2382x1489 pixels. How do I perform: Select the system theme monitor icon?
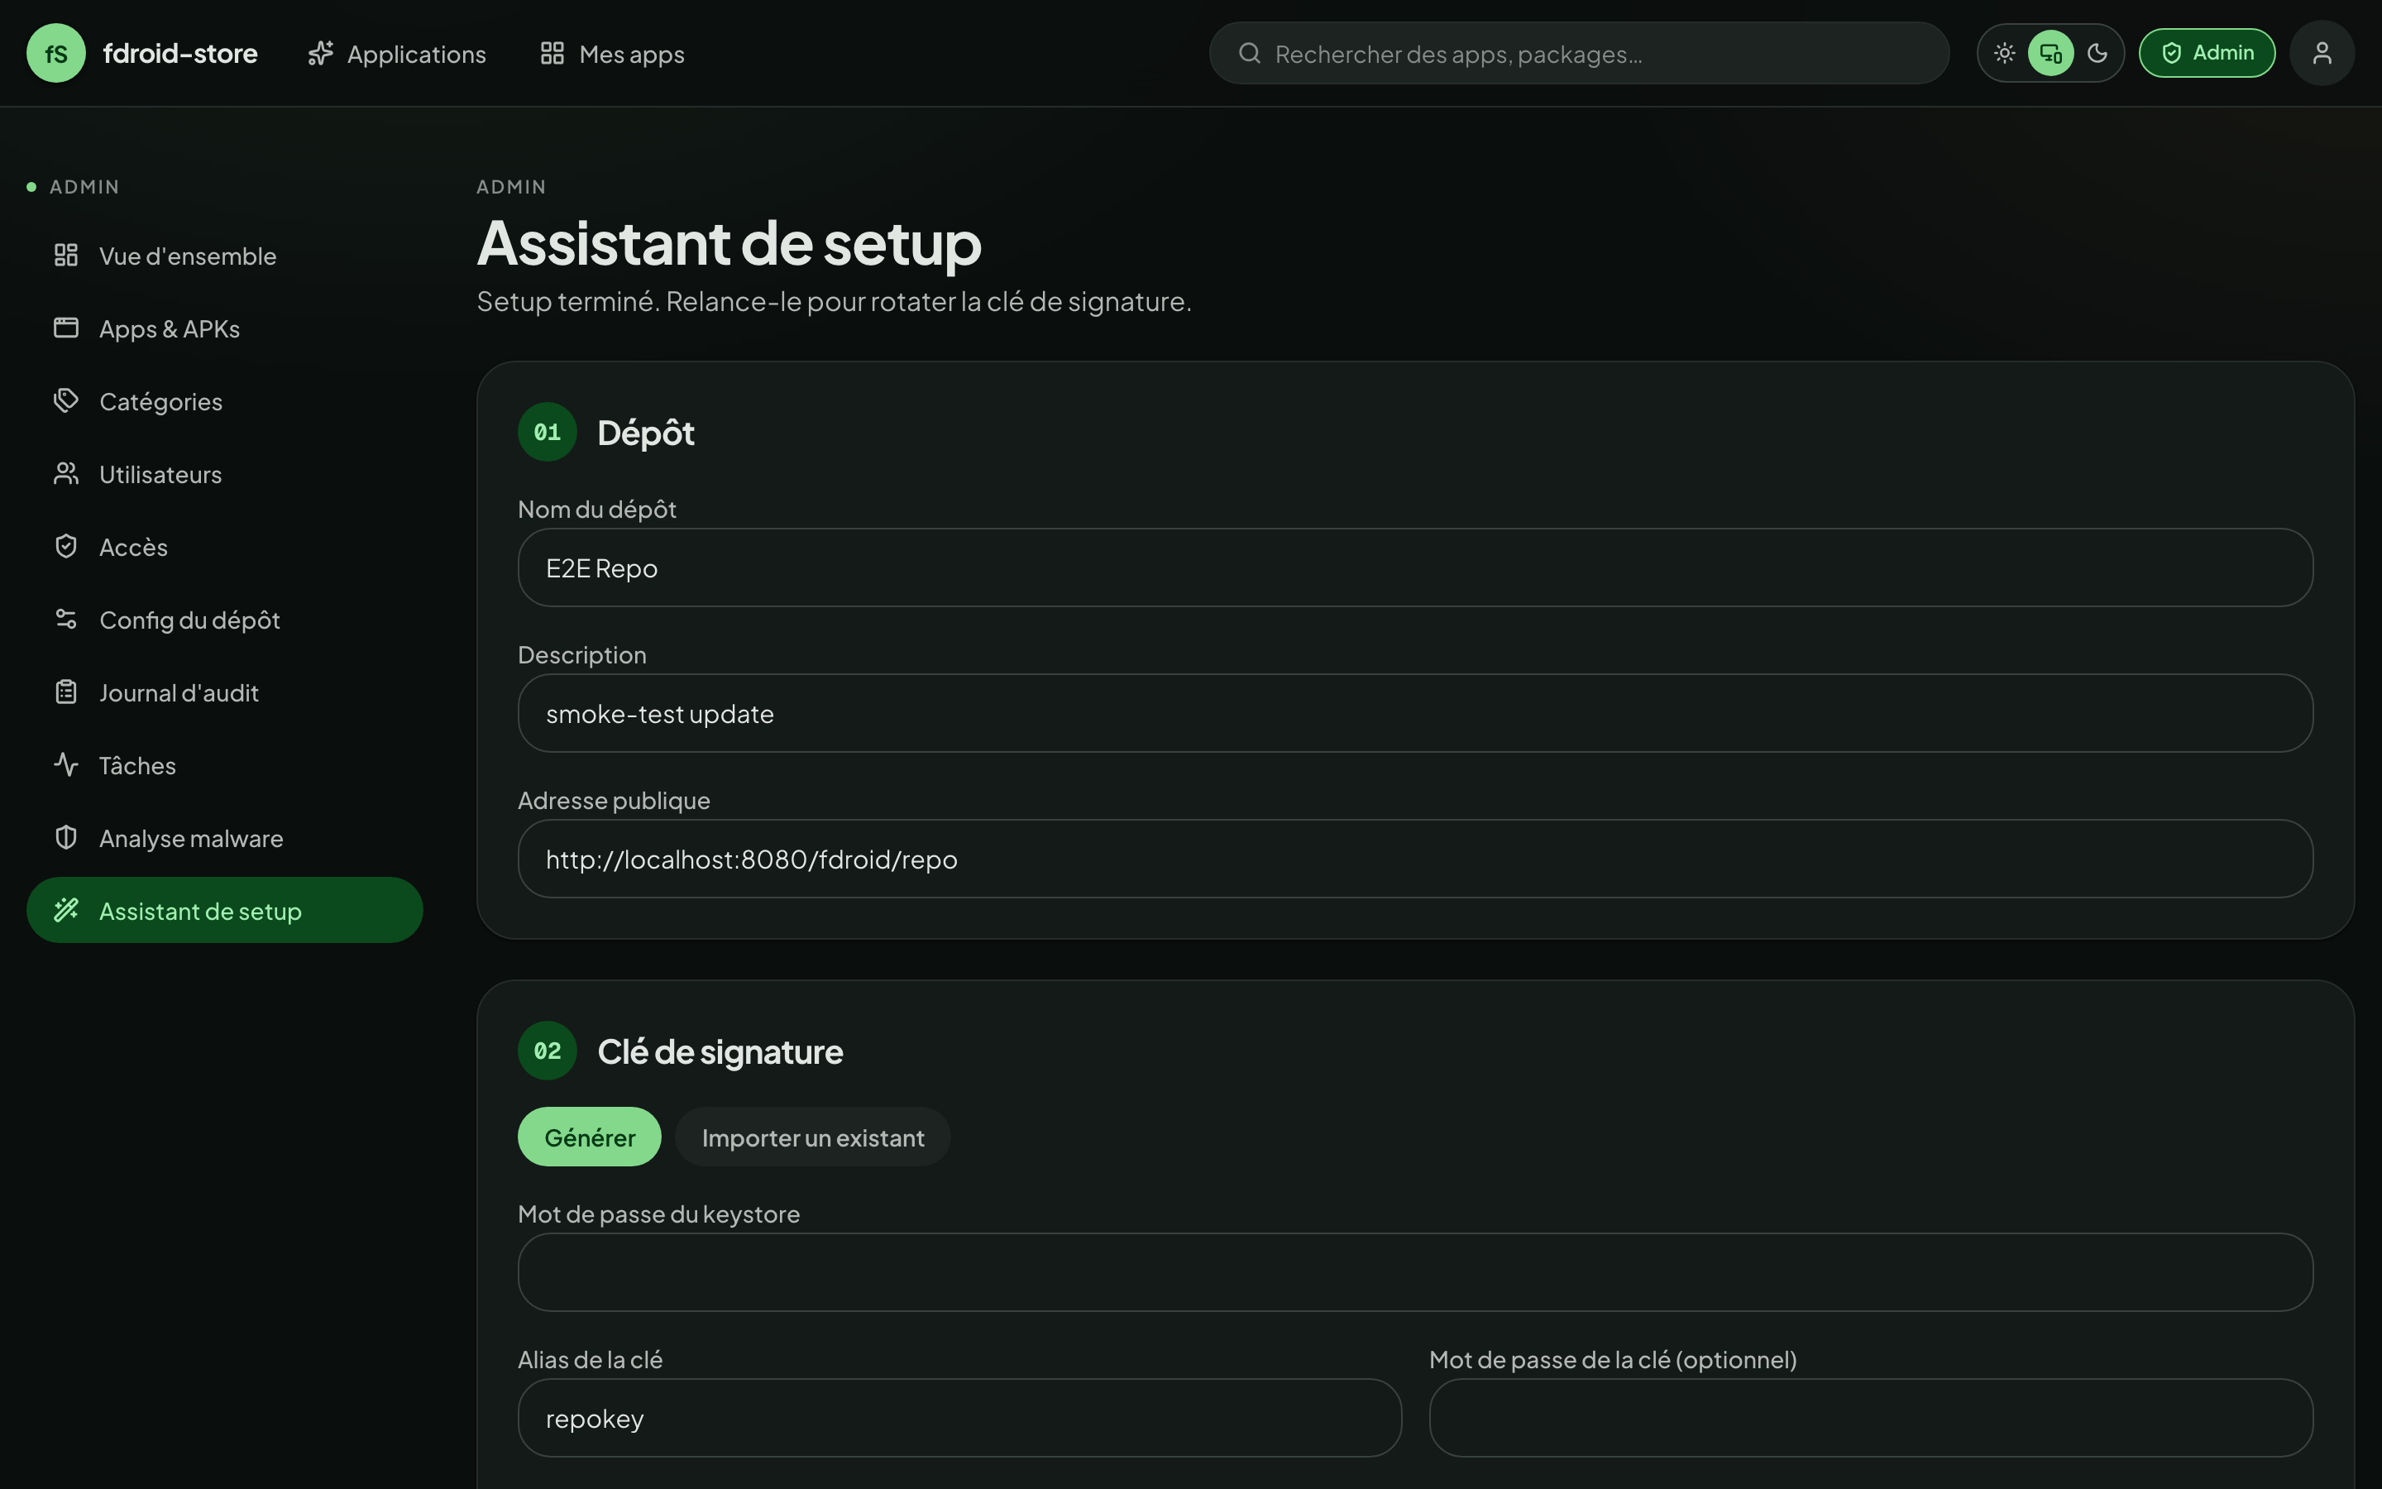pyautogui.click(x=2050, y=53)
